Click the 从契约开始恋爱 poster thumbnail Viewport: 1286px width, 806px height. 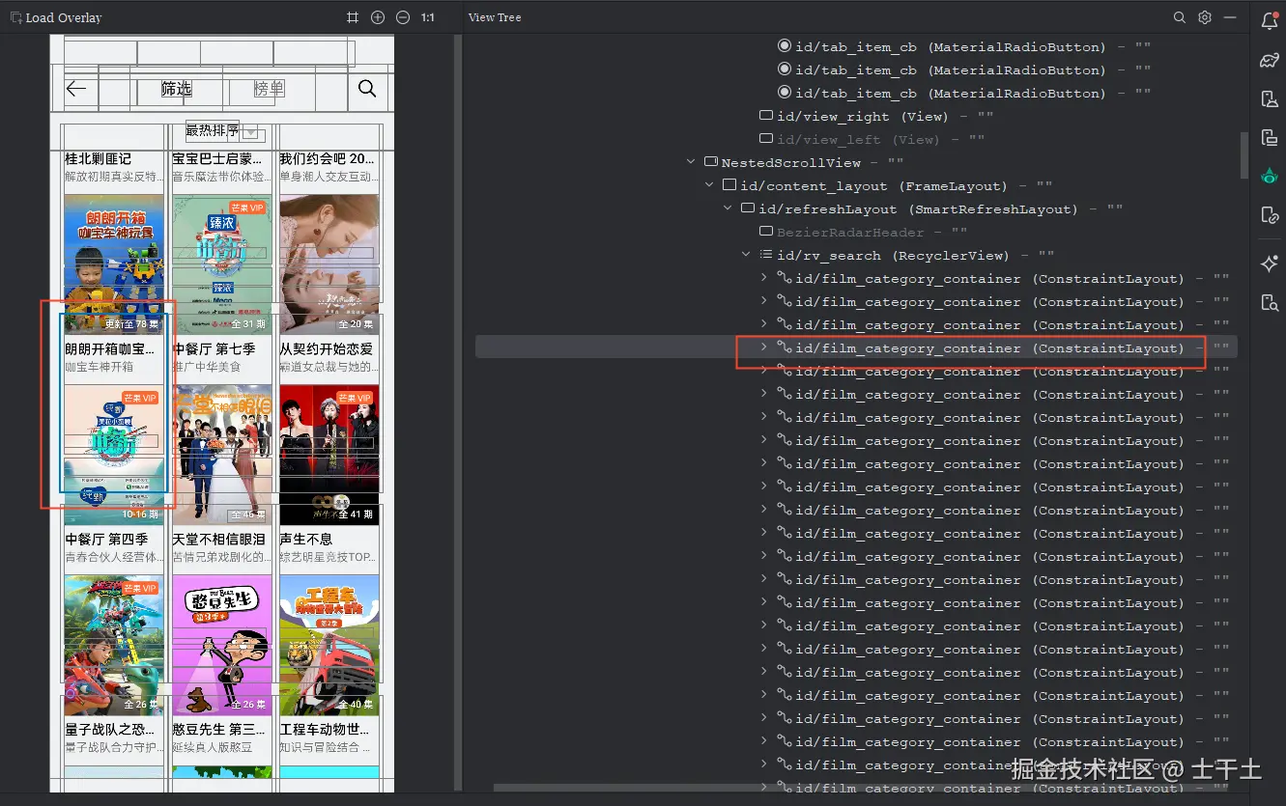point(329,264)
